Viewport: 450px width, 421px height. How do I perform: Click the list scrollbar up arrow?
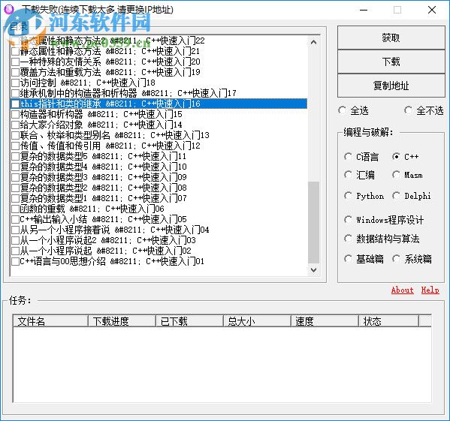313,43
